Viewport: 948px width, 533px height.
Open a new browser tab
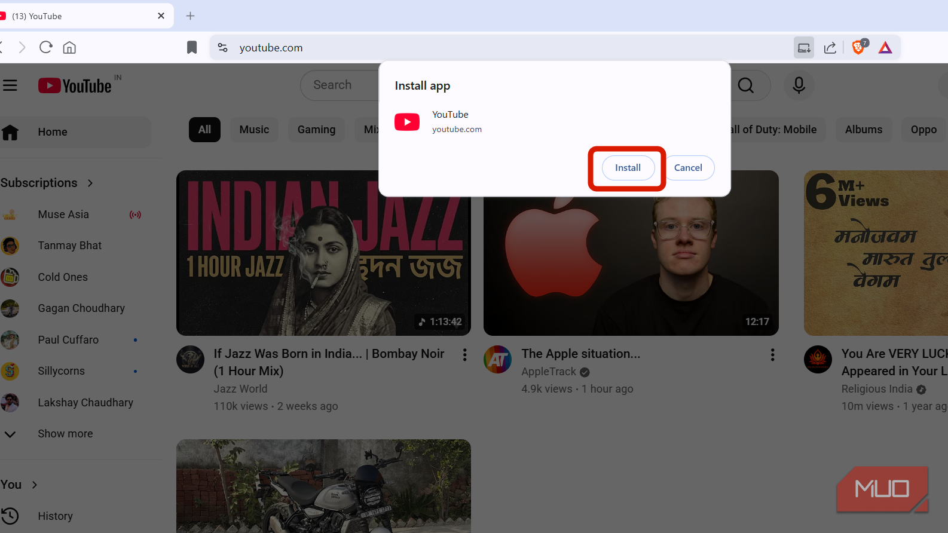pyautogui.click(x=190, y=16)
